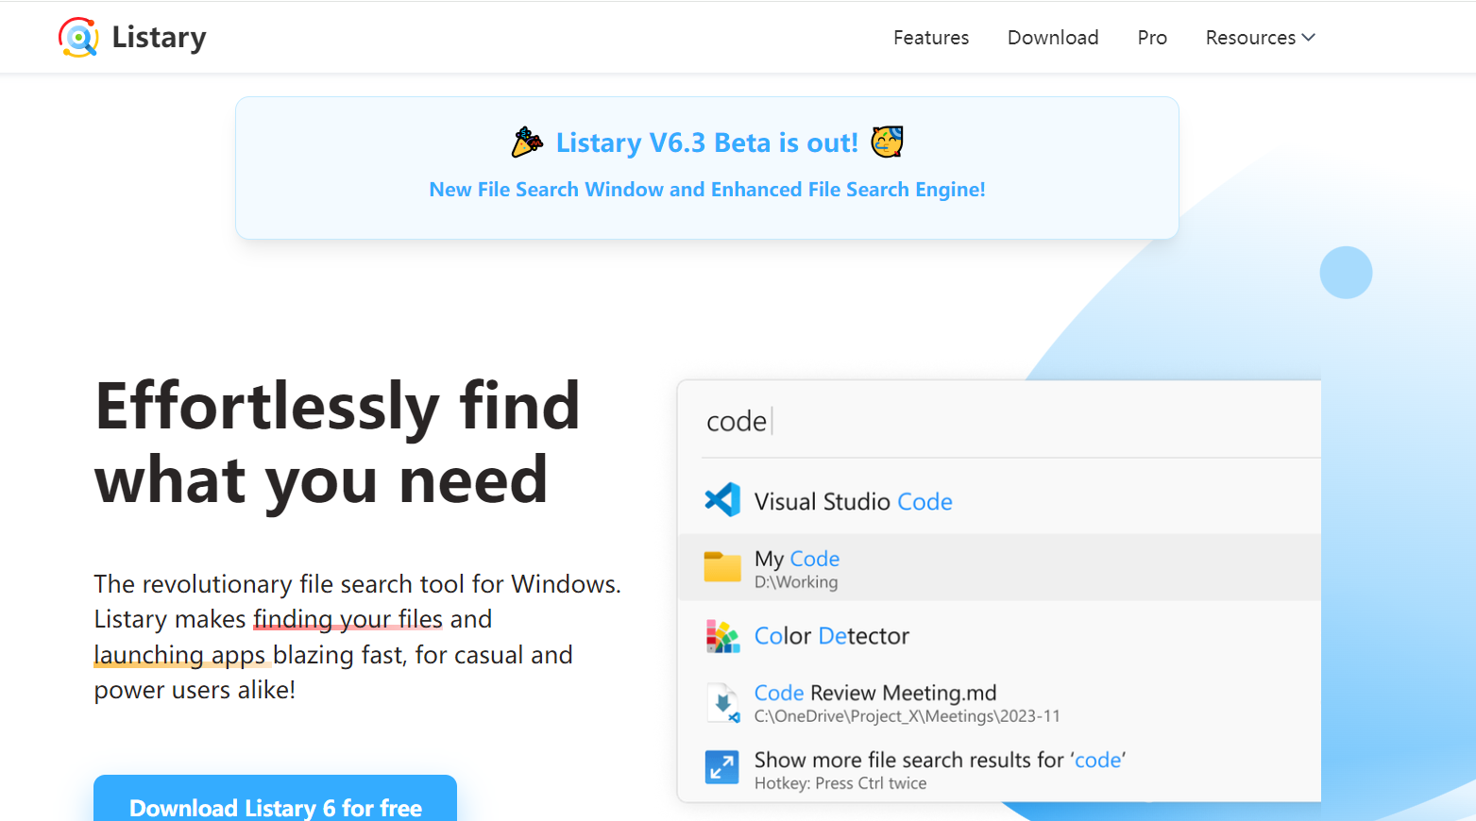Click the Listary brand name text
The image size is (1476, 821).
[x=159, y=38]
